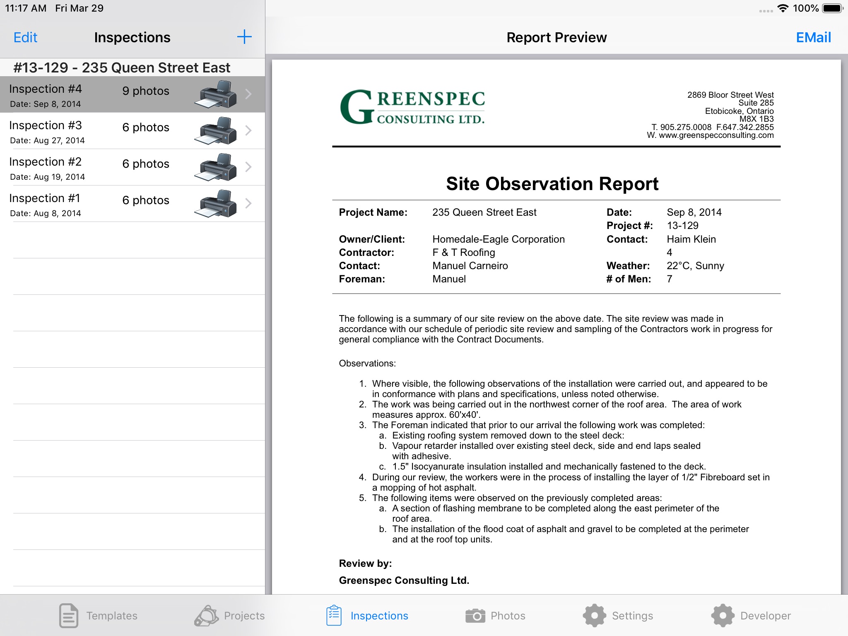This screenshot has width=848, height=636.
Task: Tap the plus icon to add inspection
Action: pos(244,37)
